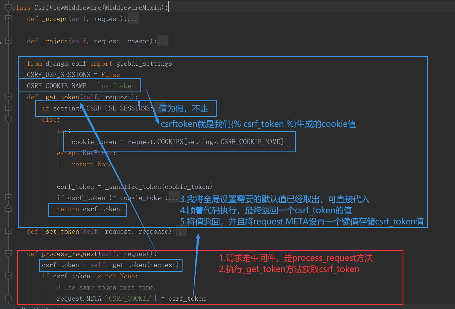Collapse the 'if csrf_token is not None' fold marker

click(x=8, y=276)
